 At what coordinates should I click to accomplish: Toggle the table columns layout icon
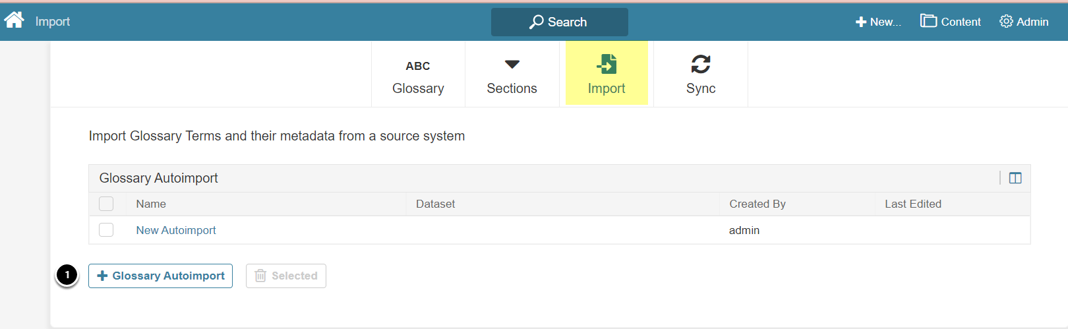[1015, 178]
